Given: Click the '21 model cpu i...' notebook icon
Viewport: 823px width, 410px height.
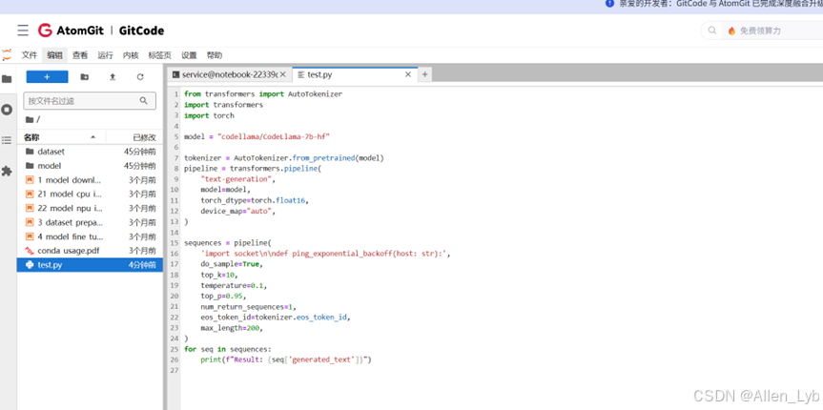Looking at the screenshot, I should click(30, 195).
